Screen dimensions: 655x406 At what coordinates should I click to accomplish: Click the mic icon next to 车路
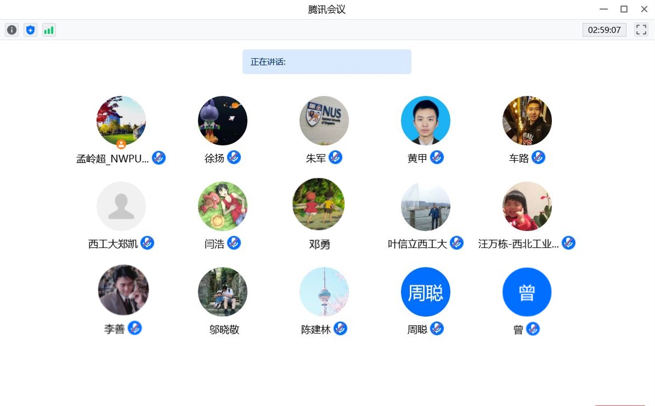click(x=538, y=158)
